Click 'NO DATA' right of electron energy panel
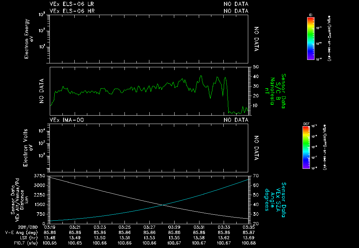Viewport: 359px width, 248px height. click(256, 39)
